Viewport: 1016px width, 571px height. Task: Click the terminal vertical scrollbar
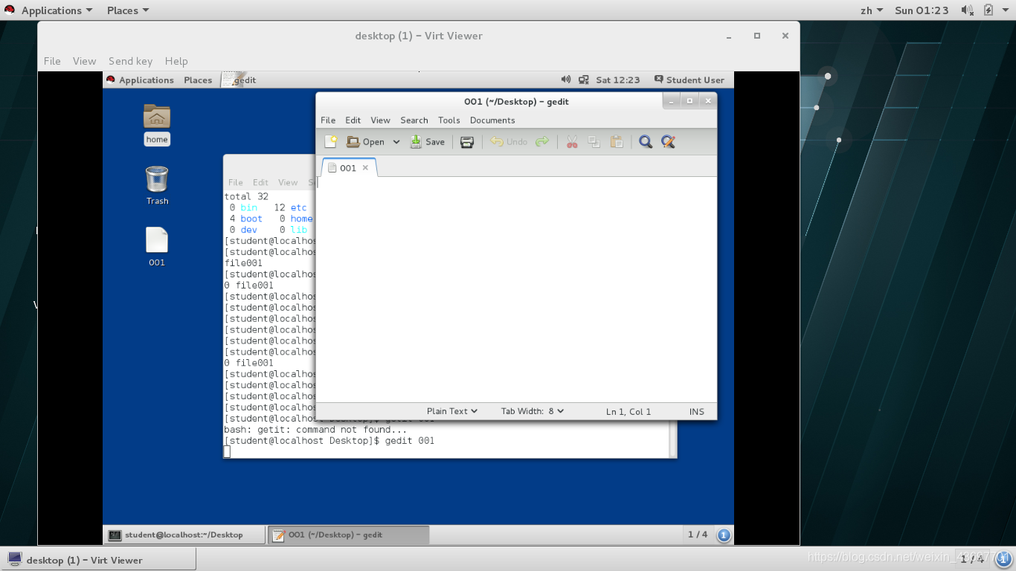(673, 439)
